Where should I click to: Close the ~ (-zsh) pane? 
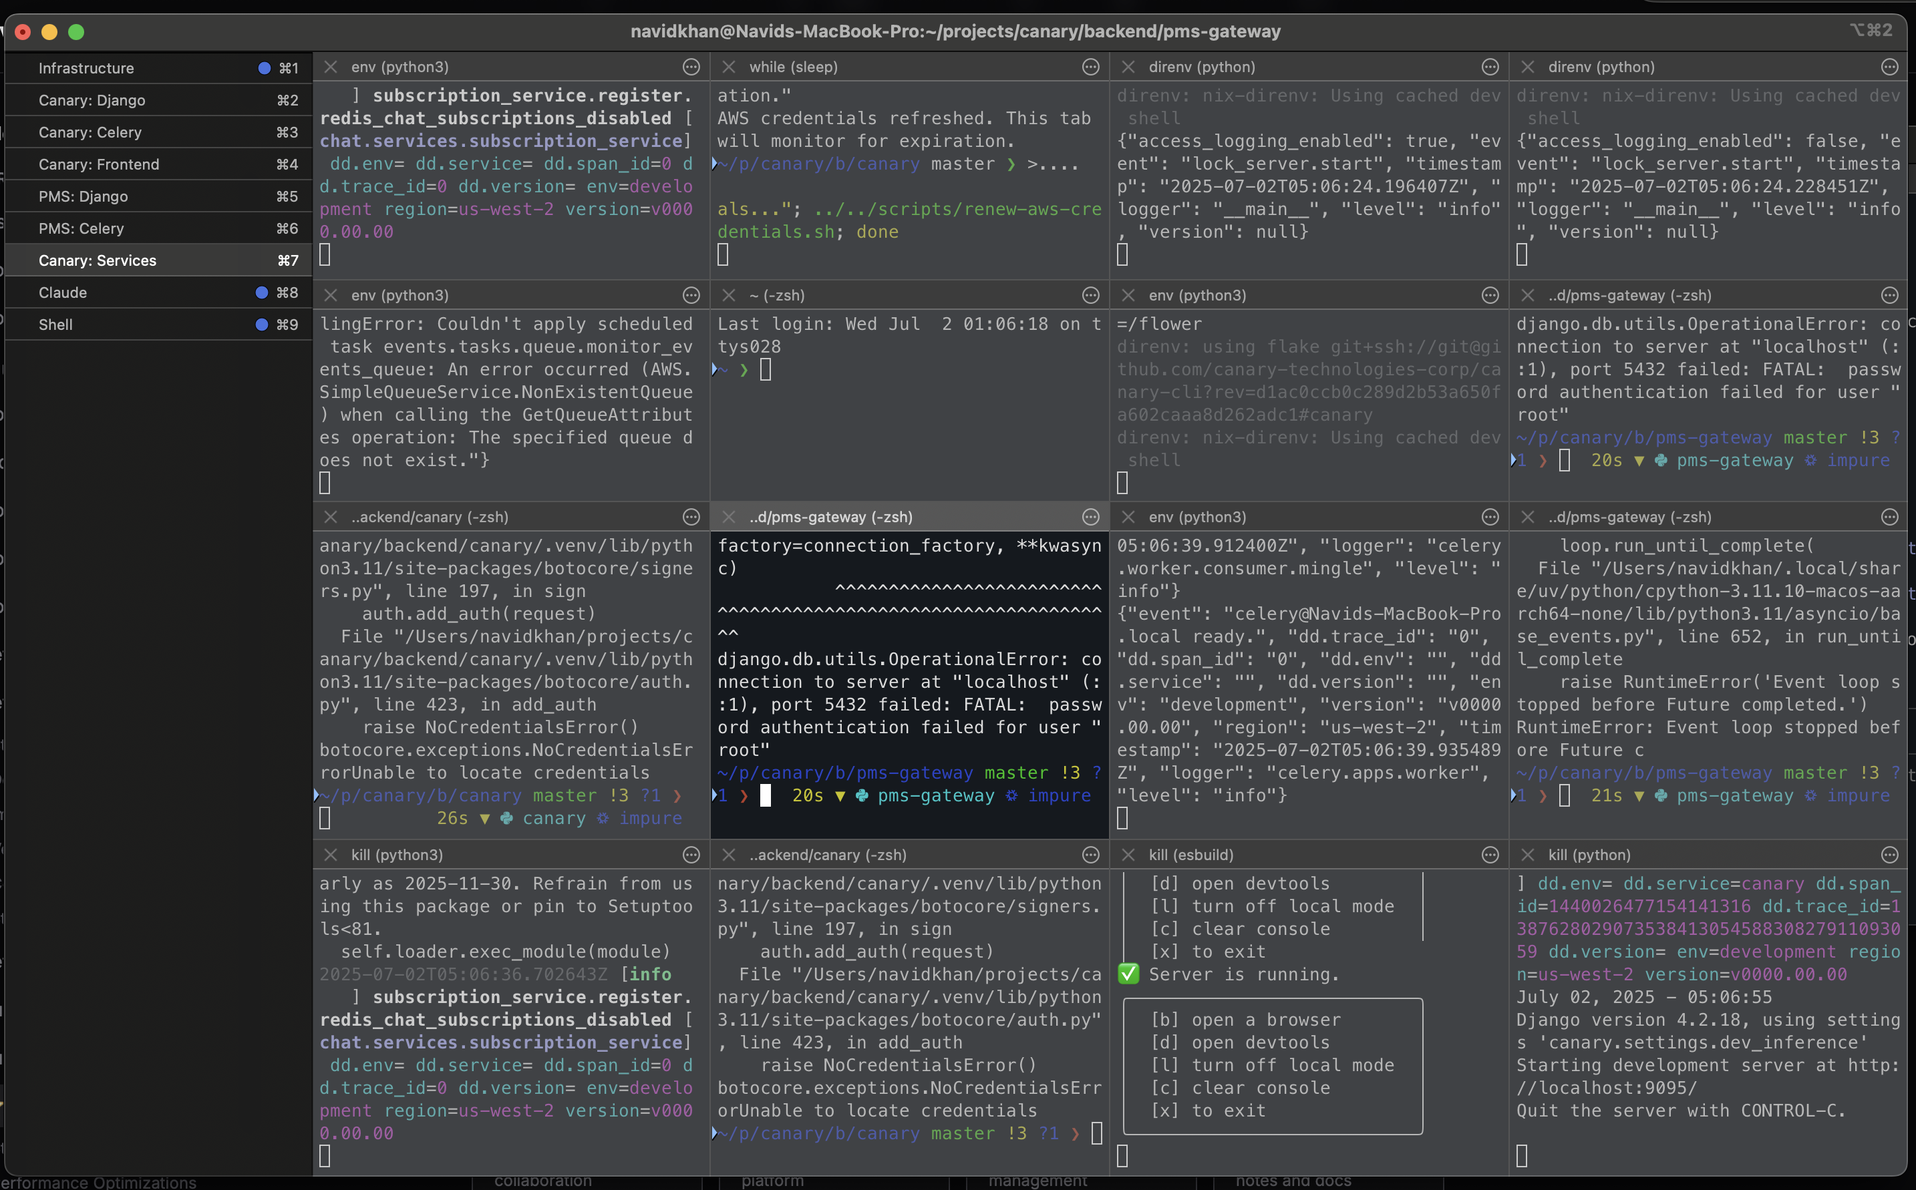[728, 295]
